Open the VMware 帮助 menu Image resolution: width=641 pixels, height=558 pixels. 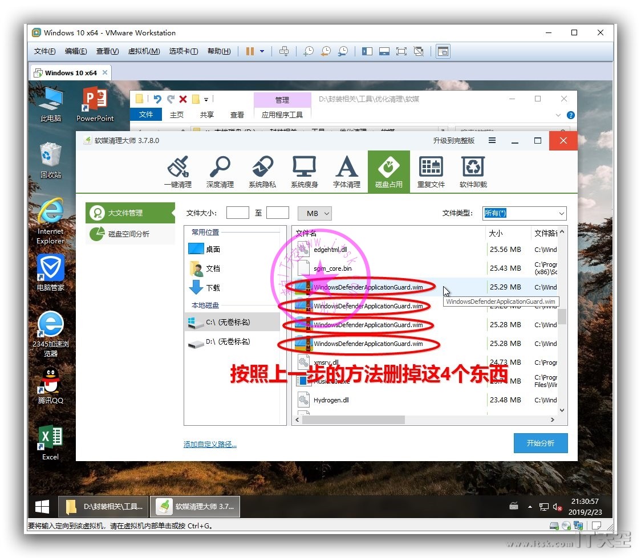tap(219, 51)
